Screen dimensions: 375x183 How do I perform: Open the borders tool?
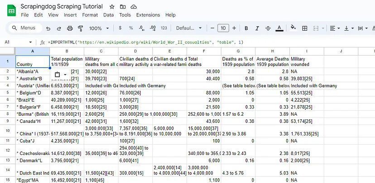(x=304, y=28)
